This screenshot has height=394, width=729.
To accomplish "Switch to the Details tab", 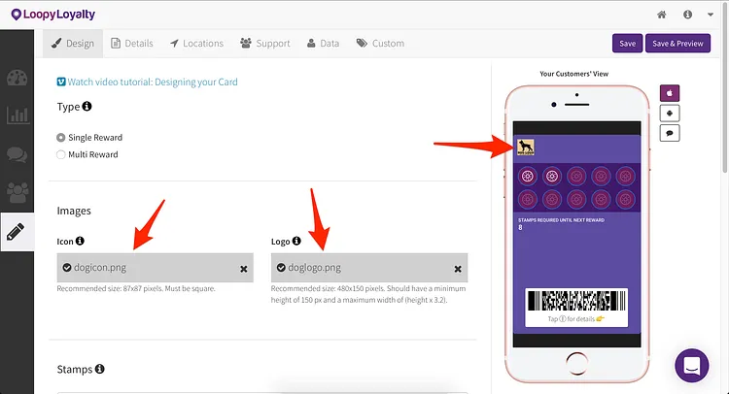I will pyautogui.click(x=132, y=43).
